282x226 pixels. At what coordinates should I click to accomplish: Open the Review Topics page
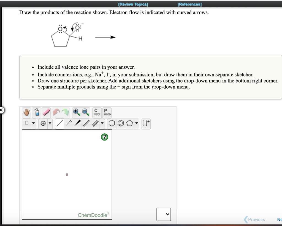[133, 4]
